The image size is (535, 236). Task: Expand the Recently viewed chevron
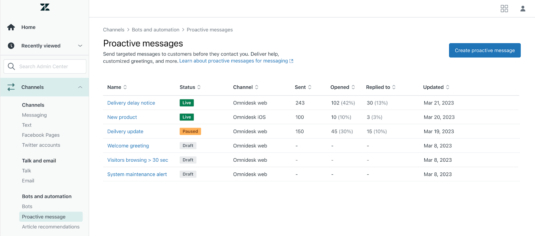[x=80, y=46]
